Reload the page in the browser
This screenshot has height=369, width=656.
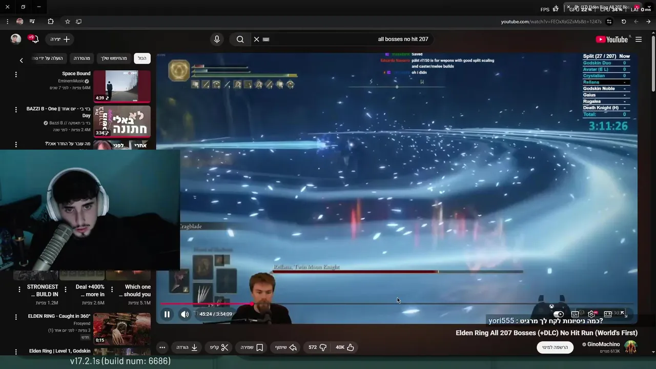click(624, 22)
